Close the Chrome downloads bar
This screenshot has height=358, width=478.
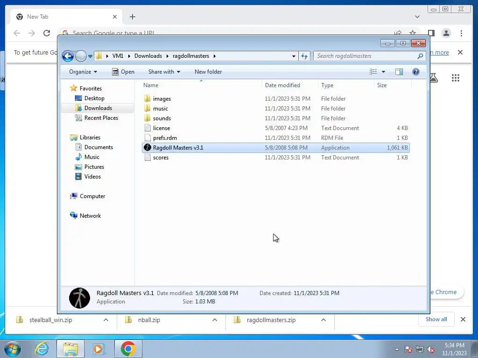463,319
